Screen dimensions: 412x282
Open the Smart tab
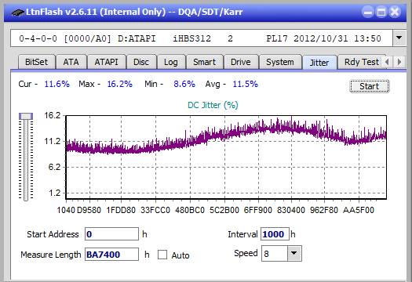point(204,62)
